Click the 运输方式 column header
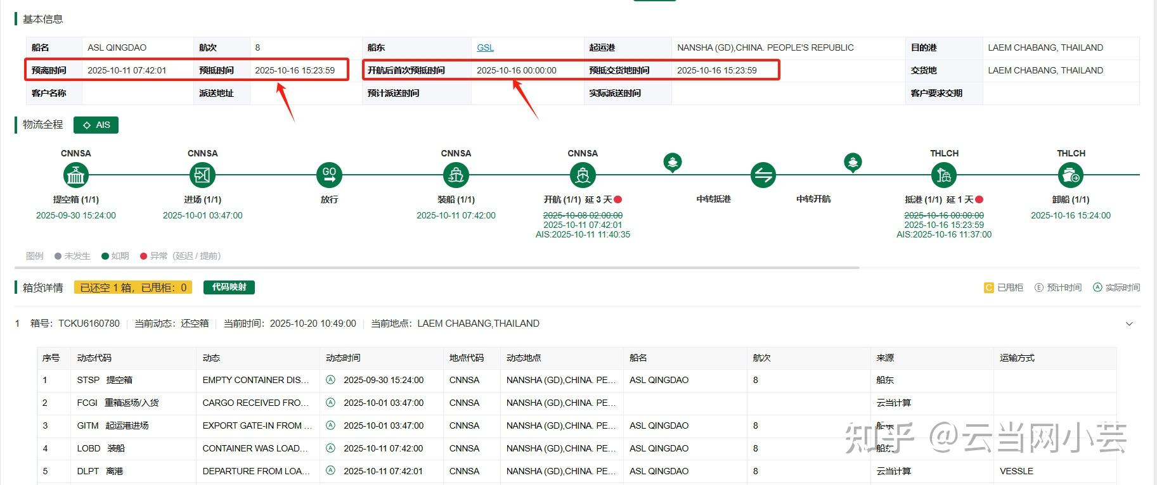The width and height of the screenshot is (1157, 485). (x=1017, y=358)
